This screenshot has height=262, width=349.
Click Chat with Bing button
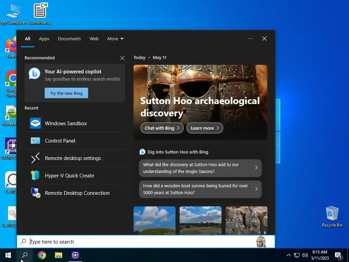[162, 128]
